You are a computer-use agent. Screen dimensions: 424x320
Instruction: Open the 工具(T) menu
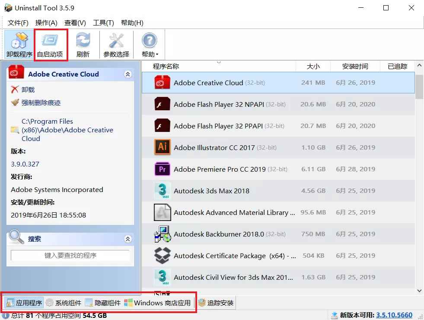coord(103,22)
